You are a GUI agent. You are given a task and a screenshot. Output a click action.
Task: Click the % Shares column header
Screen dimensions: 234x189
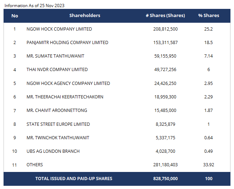[209, 16]
